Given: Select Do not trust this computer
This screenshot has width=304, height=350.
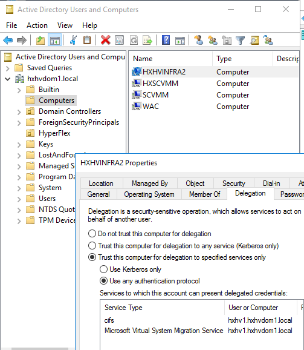Looking at the screenshot, I should point(92,234).
